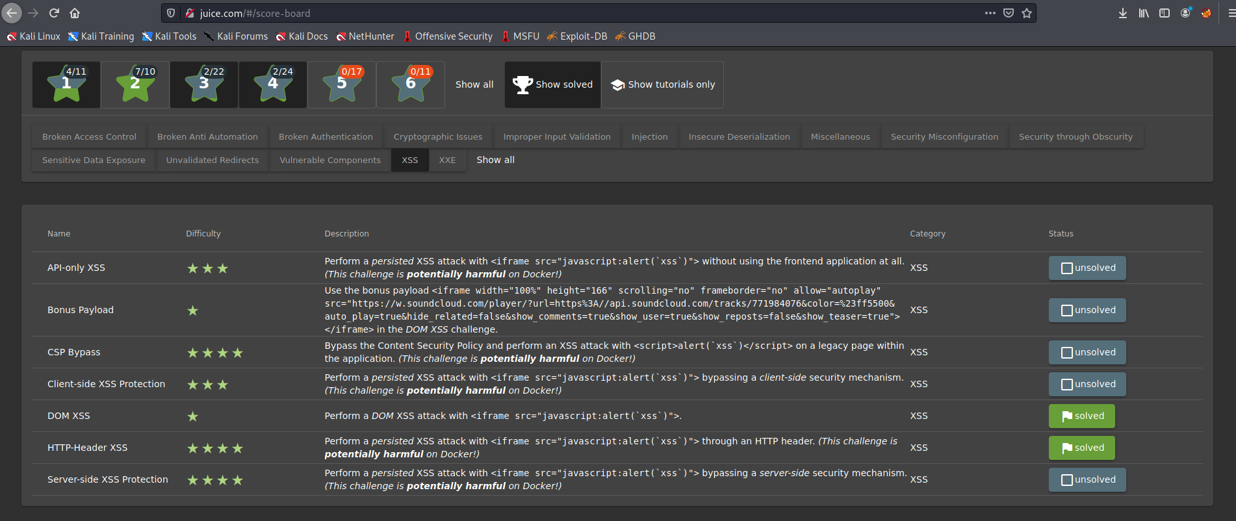Toggle difficulty 3 star filter

[x=204, y=84]
